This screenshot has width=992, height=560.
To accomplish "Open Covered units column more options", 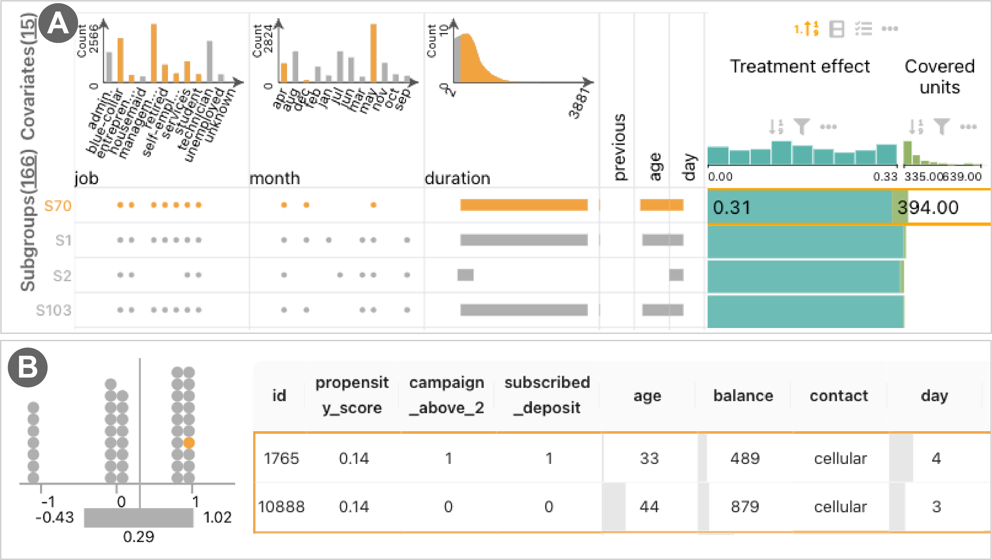I will (968, 126).
